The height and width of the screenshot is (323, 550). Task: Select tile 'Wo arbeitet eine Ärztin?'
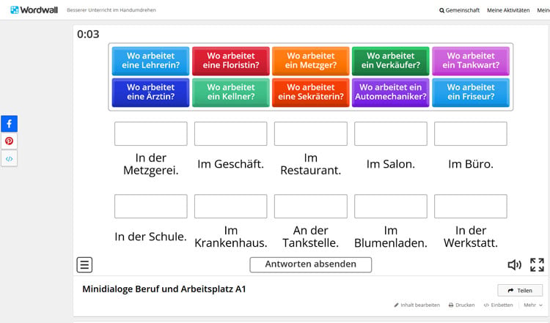[x=150, y=92]
